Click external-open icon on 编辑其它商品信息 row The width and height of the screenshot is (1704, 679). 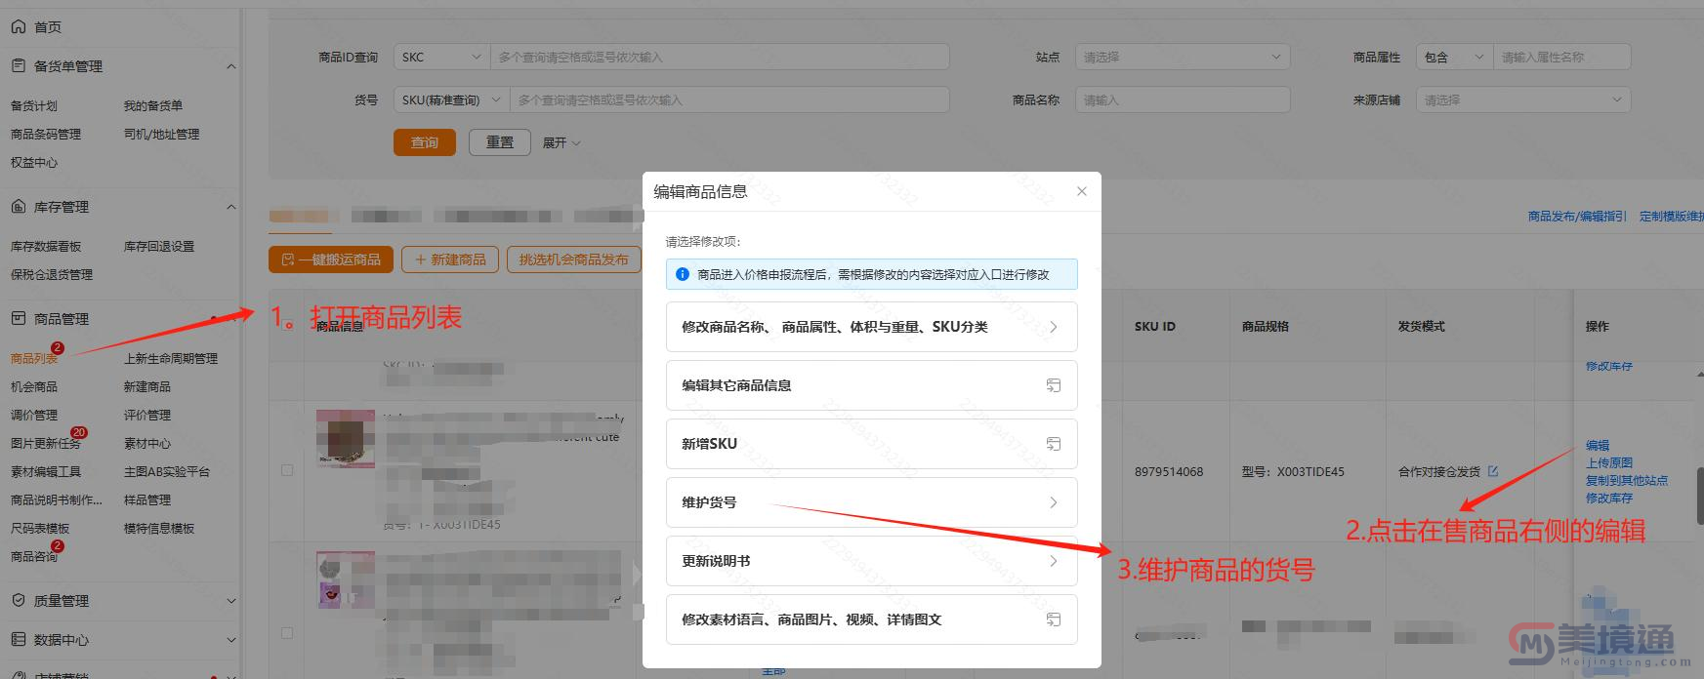pyautogui.click(x=1053, y=385)
